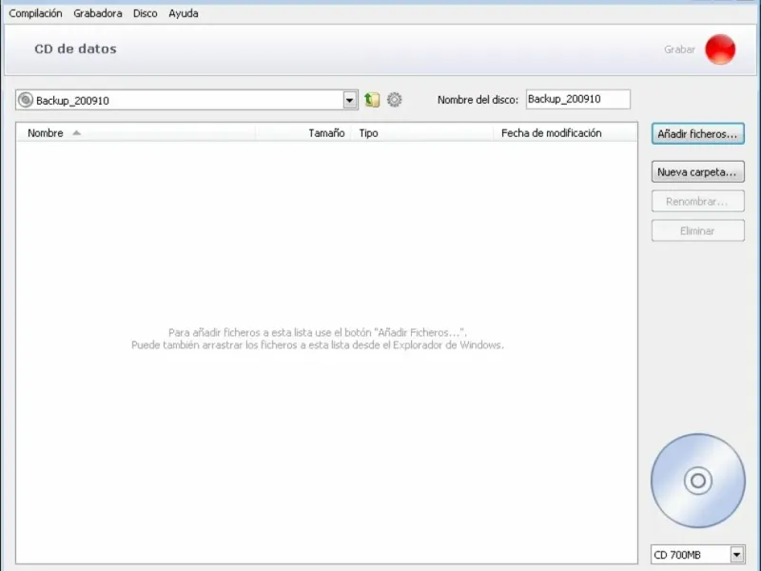
Task: Sort list by Tipo column header
Action: coord(422,133)
